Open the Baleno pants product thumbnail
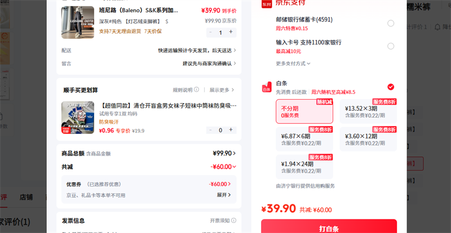This screenshot has width=451, height=233. pyautogui.click(x=78, y=23)
